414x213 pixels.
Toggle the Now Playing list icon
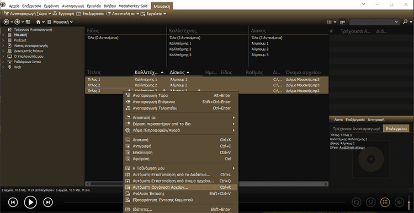tap(385, 202)
